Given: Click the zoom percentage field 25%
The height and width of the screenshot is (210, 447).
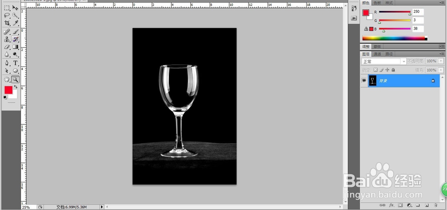Looking at the screenshot, I should point(29,207).
